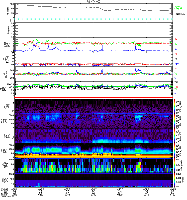
Task: Click the green "Viy" velocity legend label
Action: tap(176, 73)
